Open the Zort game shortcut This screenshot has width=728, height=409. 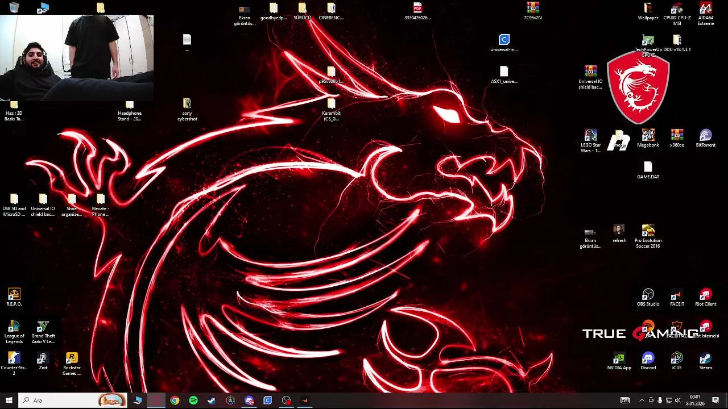point(43,361)
